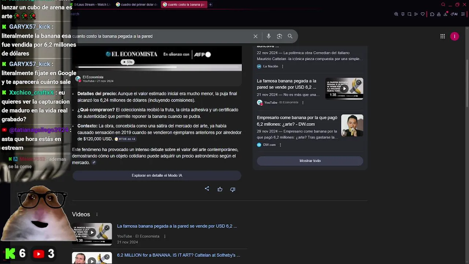
Task: Click the DW.com source label
Action: [x=269, y=145]
